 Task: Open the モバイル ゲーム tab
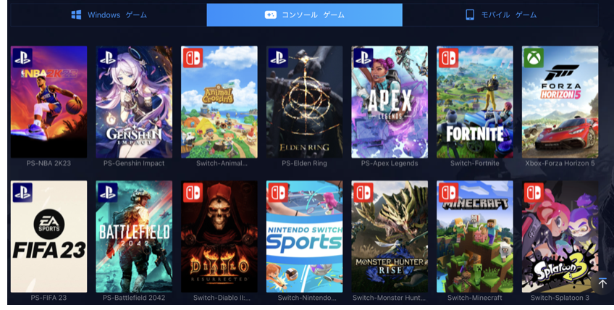[500, 15]
